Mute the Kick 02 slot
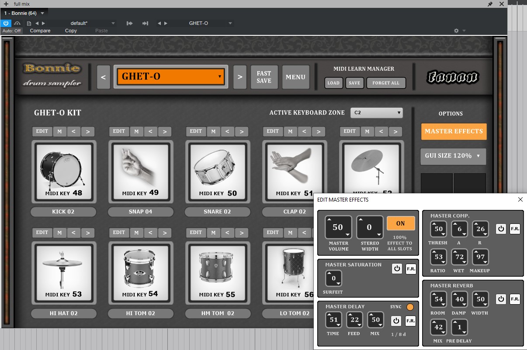This screenshot has height=350, width=527. pyautogui.click(x=59, y=131)
